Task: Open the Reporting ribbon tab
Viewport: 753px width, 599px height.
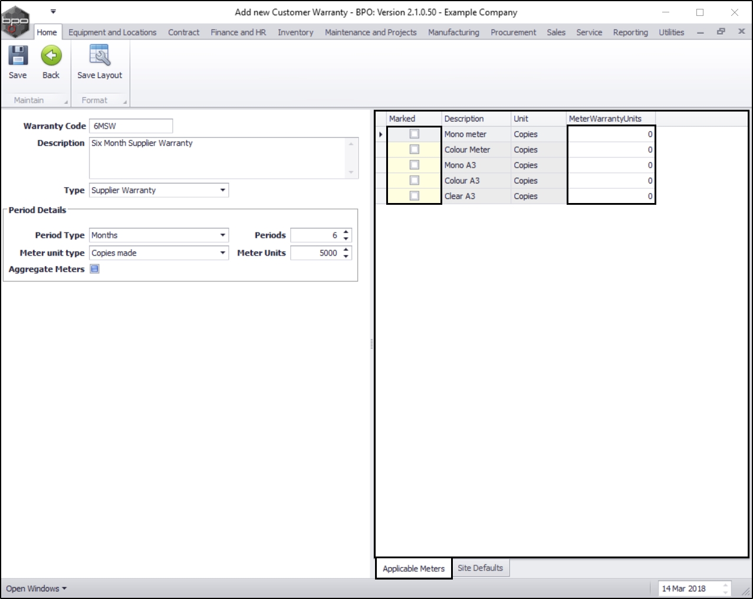Action: point(630,32)
